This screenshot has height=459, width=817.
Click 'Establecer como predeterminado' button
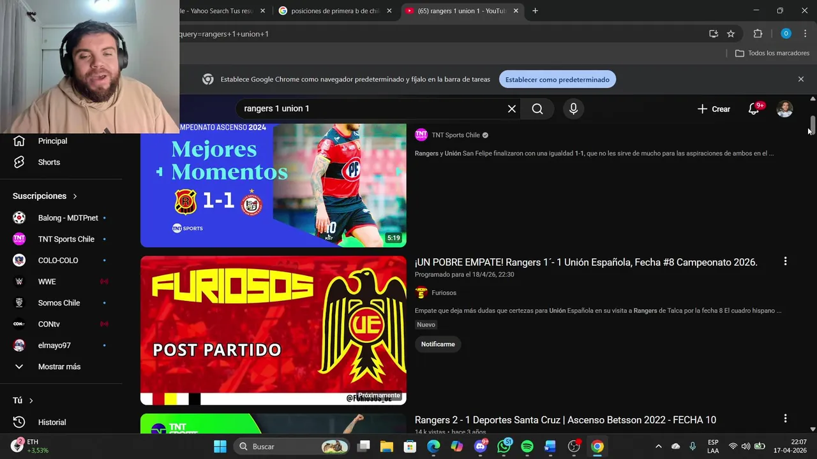(557, 80)
